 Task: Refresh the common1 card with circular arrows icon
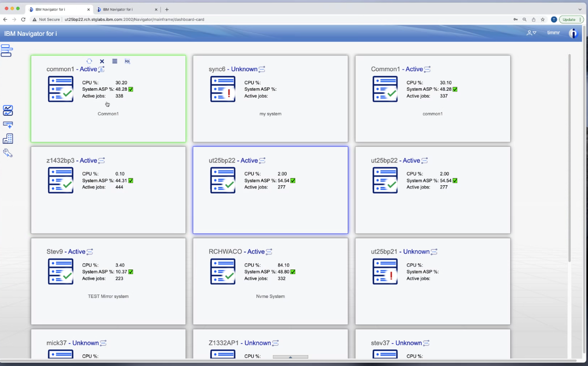coord(89,61)
